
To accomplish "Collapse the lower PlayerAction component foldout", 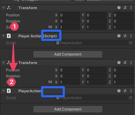I will (4, 91).
